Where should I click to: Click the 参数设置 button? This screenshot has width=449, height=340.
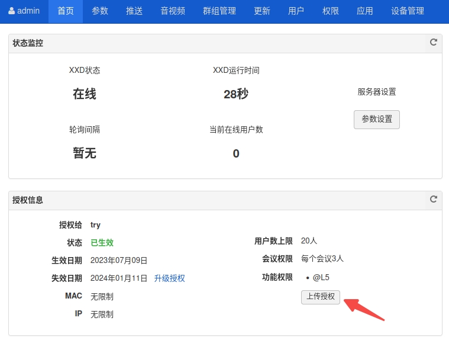click(x=377, y=119)
